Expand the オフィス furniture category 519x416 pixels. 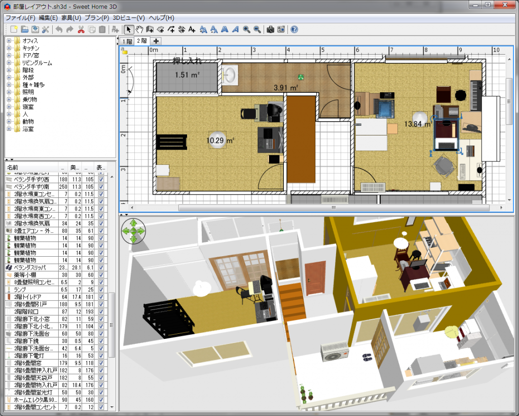click(x=9, y=41)
